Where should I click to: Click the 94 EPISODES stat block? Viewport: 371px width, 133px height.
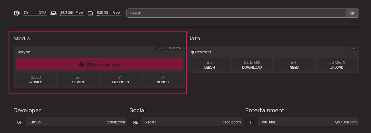(x=120, y=79)
